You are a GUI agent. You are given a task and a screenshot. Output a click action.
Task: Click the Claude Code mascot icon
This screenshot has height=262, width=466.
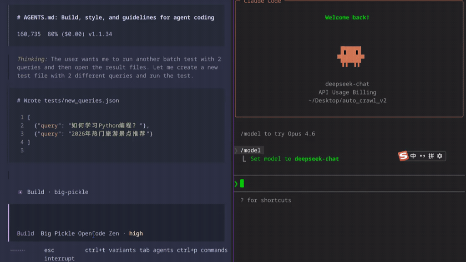[x=351, y=56]
